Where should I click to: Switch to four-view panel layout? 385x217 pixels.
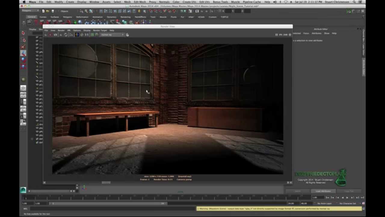(x=23, y=95)
